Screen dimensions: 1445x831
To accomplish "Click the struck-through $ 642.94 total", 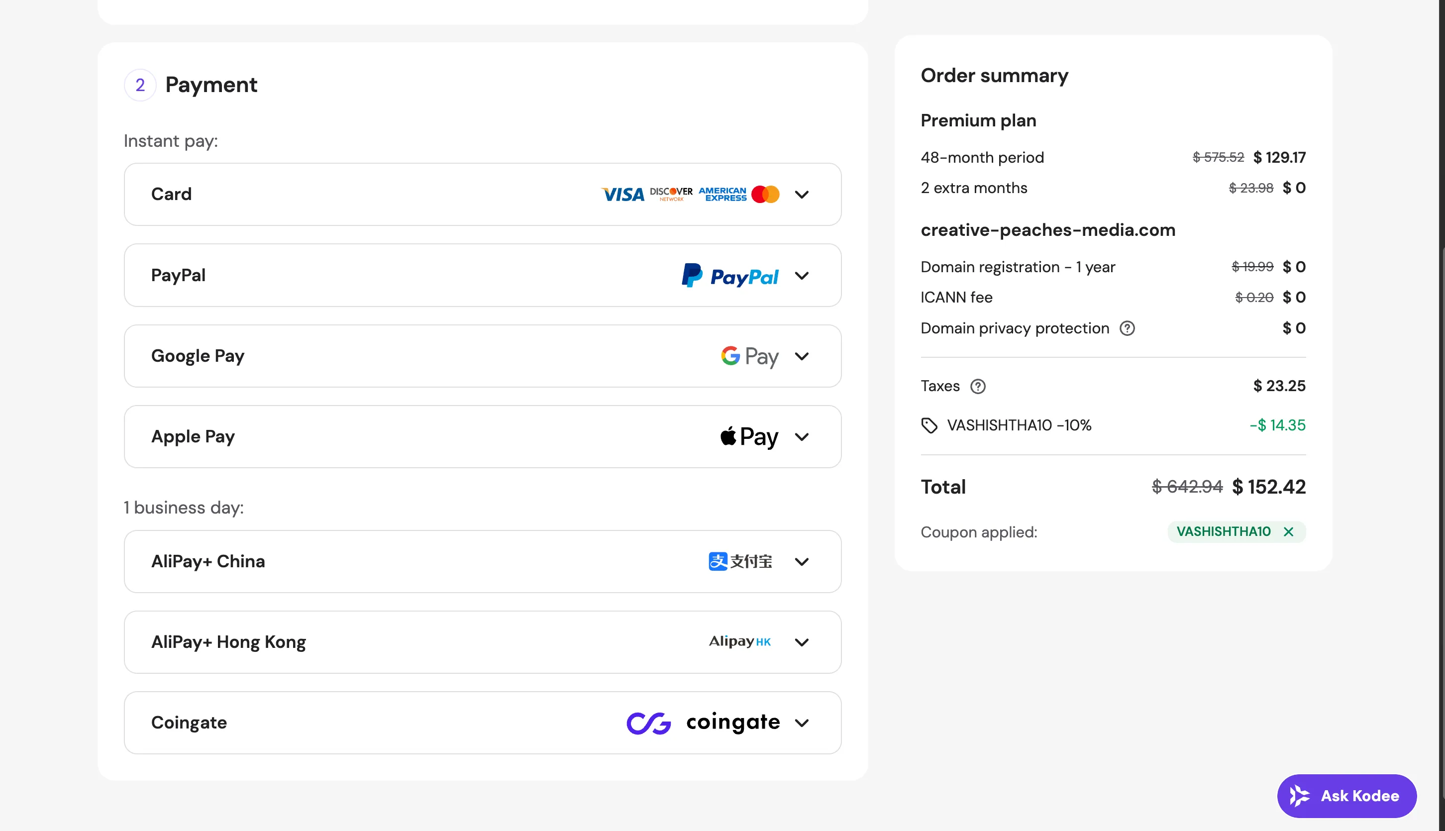I will 1187,487.
